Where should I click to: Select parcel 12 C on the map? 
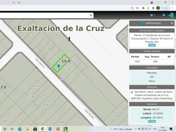click(33, 34)
